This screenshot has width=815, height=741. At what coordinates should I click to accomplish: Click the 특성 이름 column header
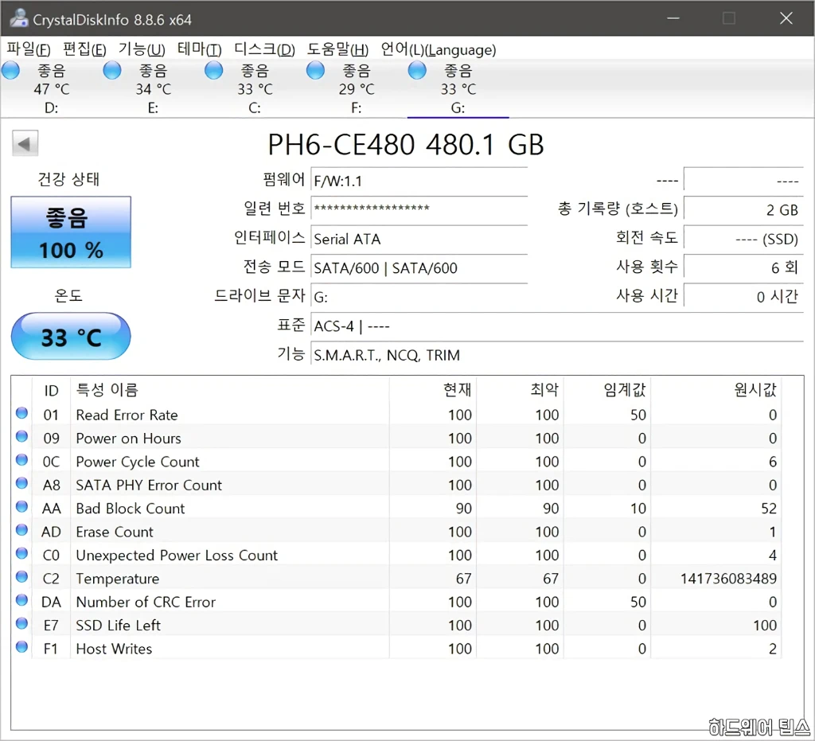point(230,390)
